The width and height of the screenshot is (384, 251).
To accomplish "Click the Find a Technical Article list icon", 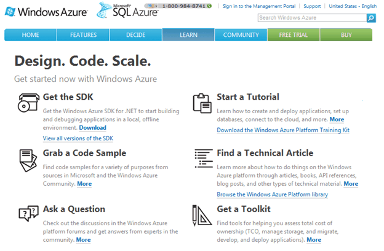I will coord(204,159).
